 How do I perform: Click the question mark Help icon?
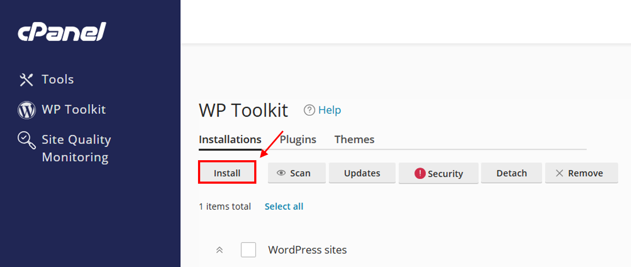click(x=309, y=110)
